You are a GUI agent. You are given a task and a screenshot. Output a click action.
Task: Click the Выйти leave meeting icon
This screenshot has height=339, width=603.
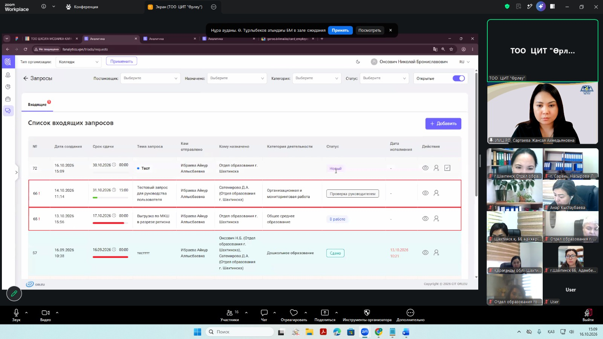coord(588,313)
